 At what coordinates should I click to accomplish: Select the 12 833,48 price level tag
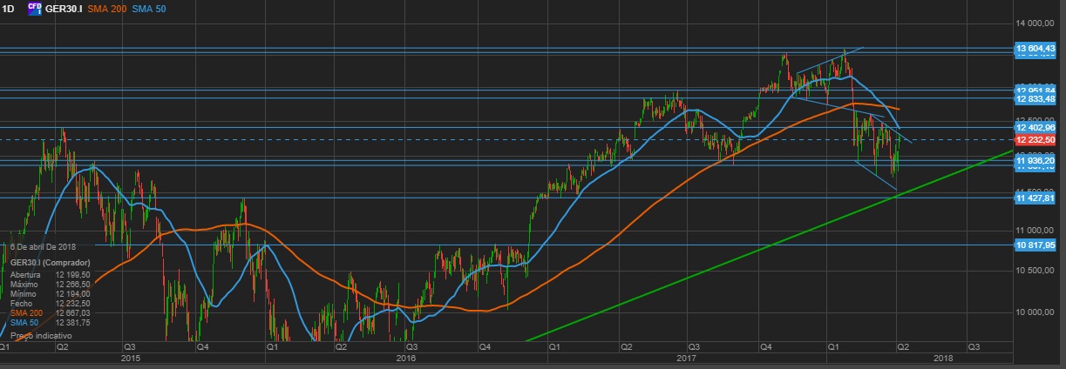[1035, 98]
